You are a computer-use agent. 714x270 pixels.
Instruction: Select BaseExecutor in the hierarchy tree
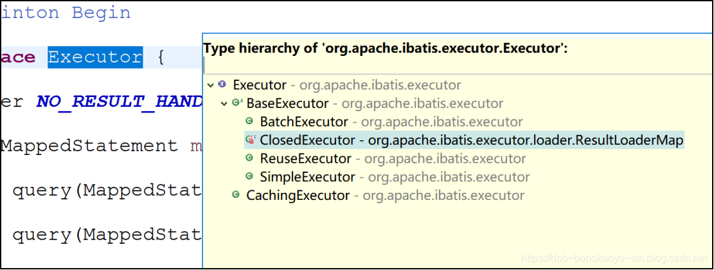coord(375,104)
